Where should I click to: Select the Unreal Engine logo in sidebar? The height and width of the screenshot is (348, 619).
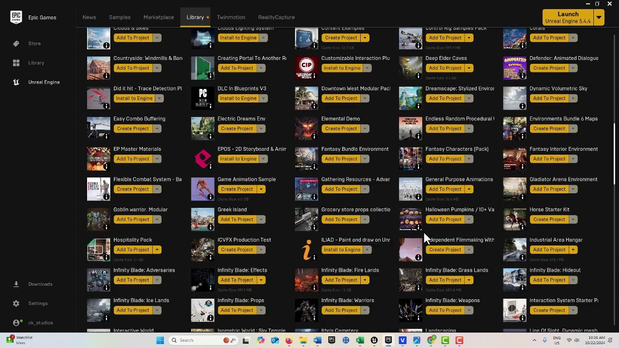(16, 82)
